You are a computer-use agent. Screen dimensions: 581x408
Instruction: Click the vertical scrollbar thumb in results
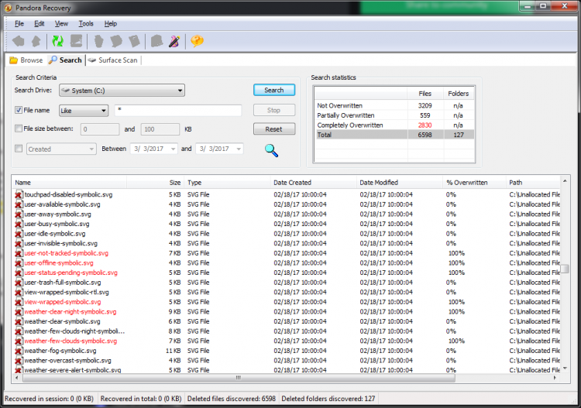click(565, 269)
